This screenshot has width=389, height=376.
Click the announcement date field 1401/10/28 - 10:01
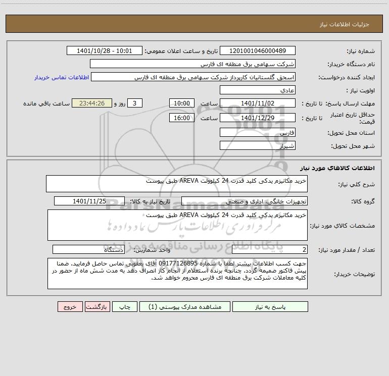(105, 50)
